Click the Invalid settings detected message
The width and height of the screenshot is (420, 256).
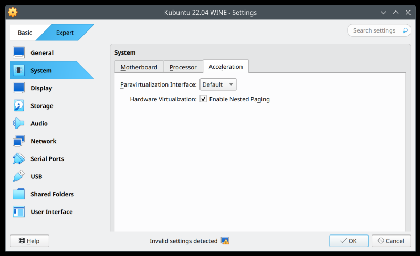click(183, 241)
